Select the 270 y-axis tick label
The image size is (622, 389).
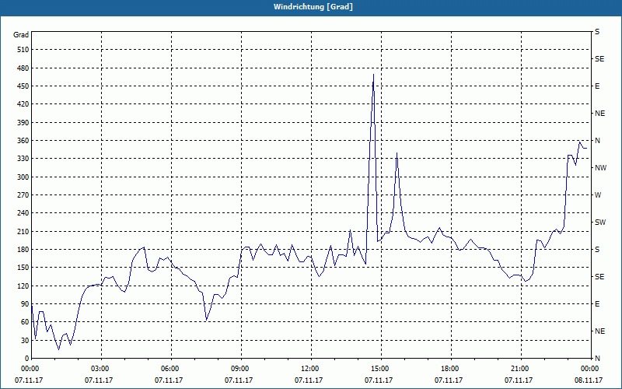[x=24, y=195]
